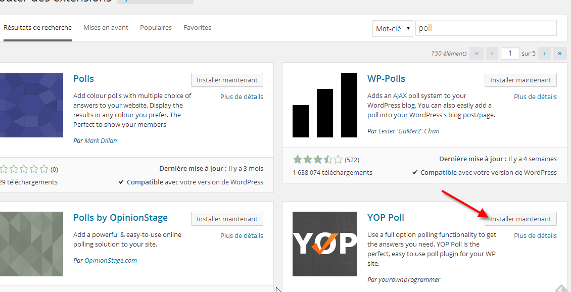Install the YOP Poll plugin now
Image resolution: width=571 pixels, height=292 pixels.
coord(520,219)
